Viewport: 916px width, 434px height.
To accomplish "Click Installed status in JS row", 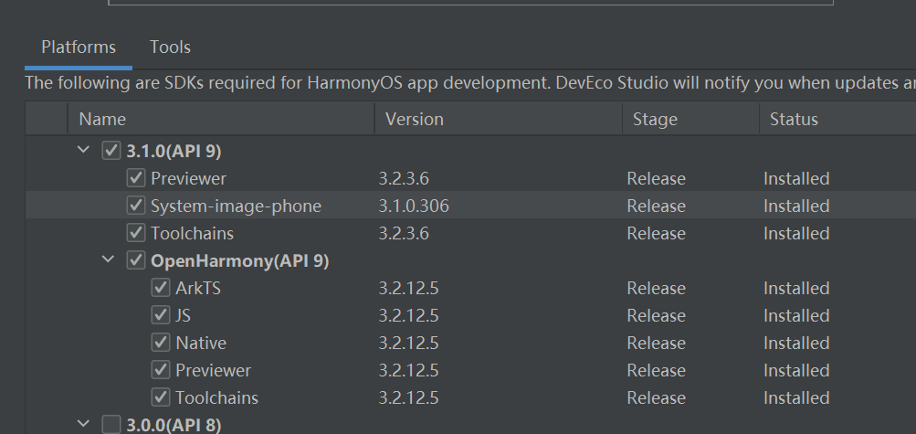I will 796,315.
